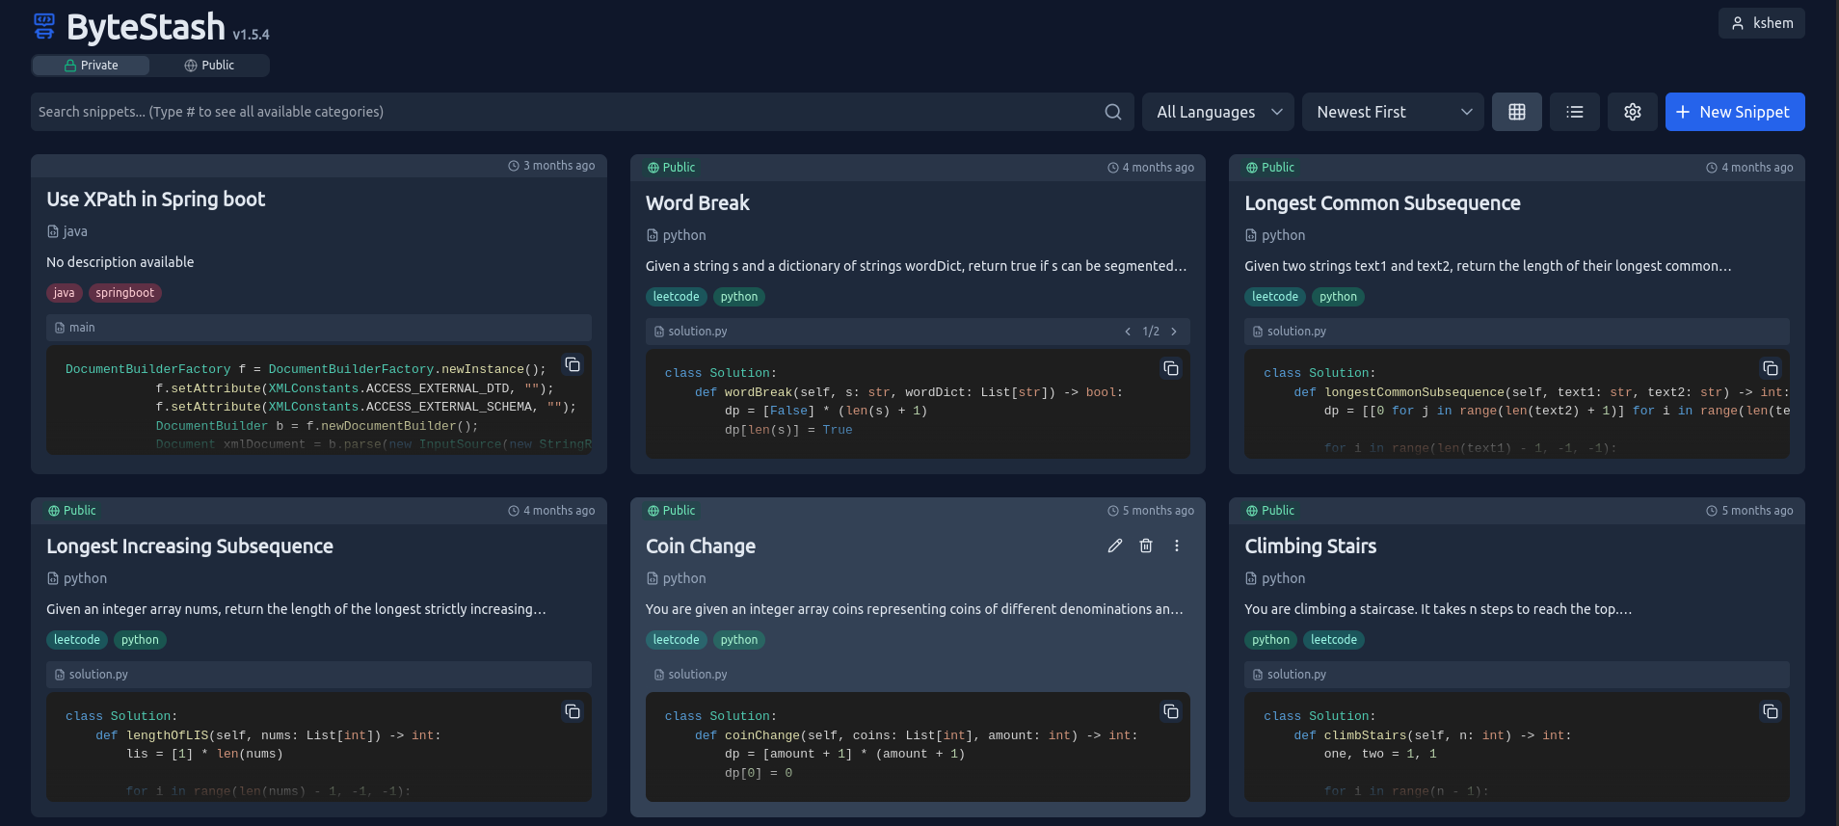Copy code of Climbing Stairs snippet

pos(1771,711)
